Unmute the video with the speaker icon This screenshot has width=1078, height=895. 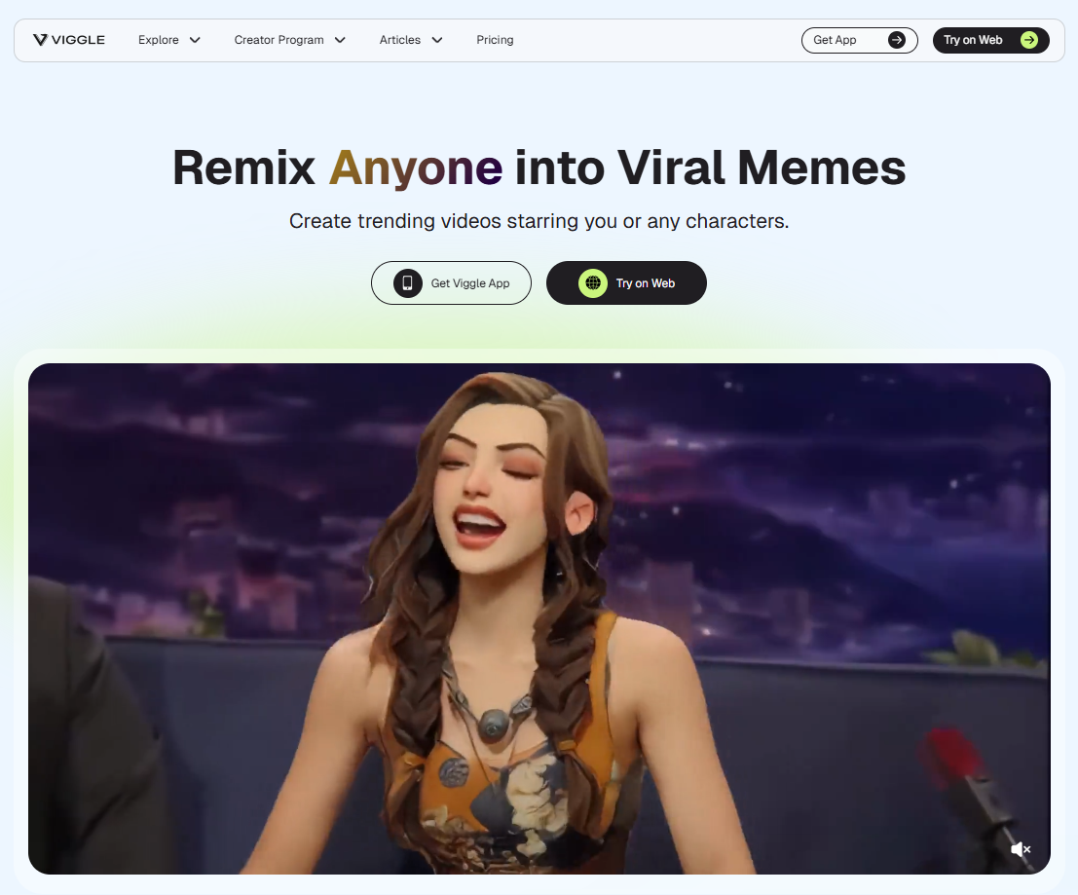point(1020,849)
